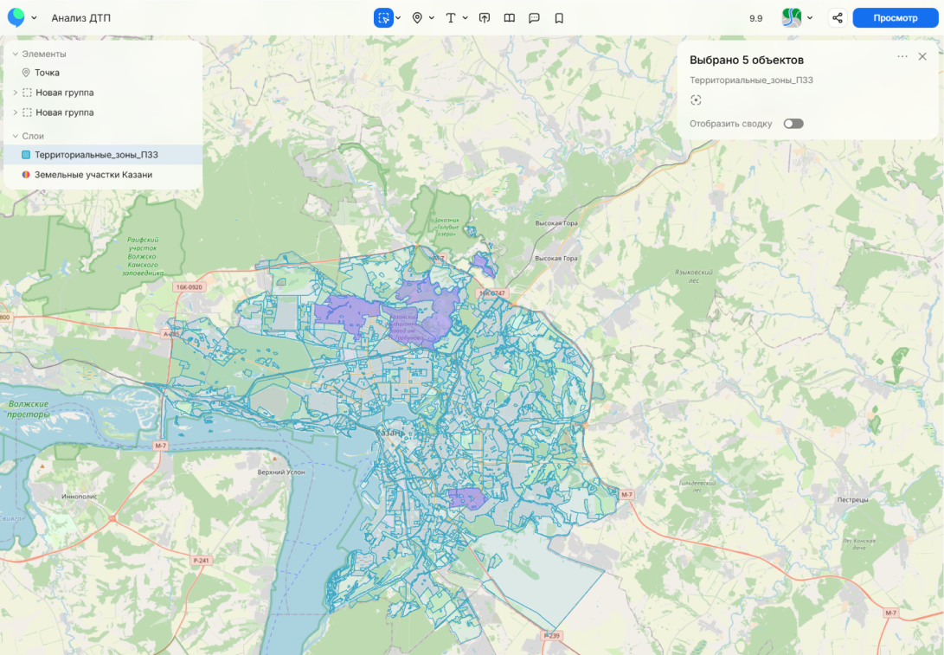Click the bookmark icon in toolbar
The width and height of the screenshot is (944, 655).
pos(559,17)
